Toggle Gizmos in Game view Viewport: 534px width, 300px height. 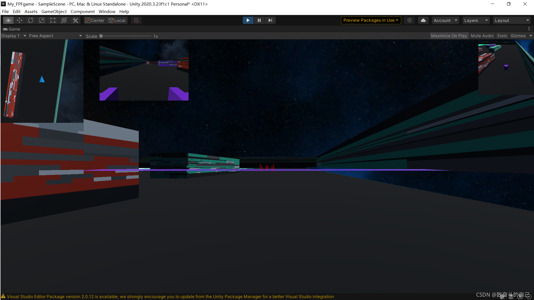click(x=518, y=36)
